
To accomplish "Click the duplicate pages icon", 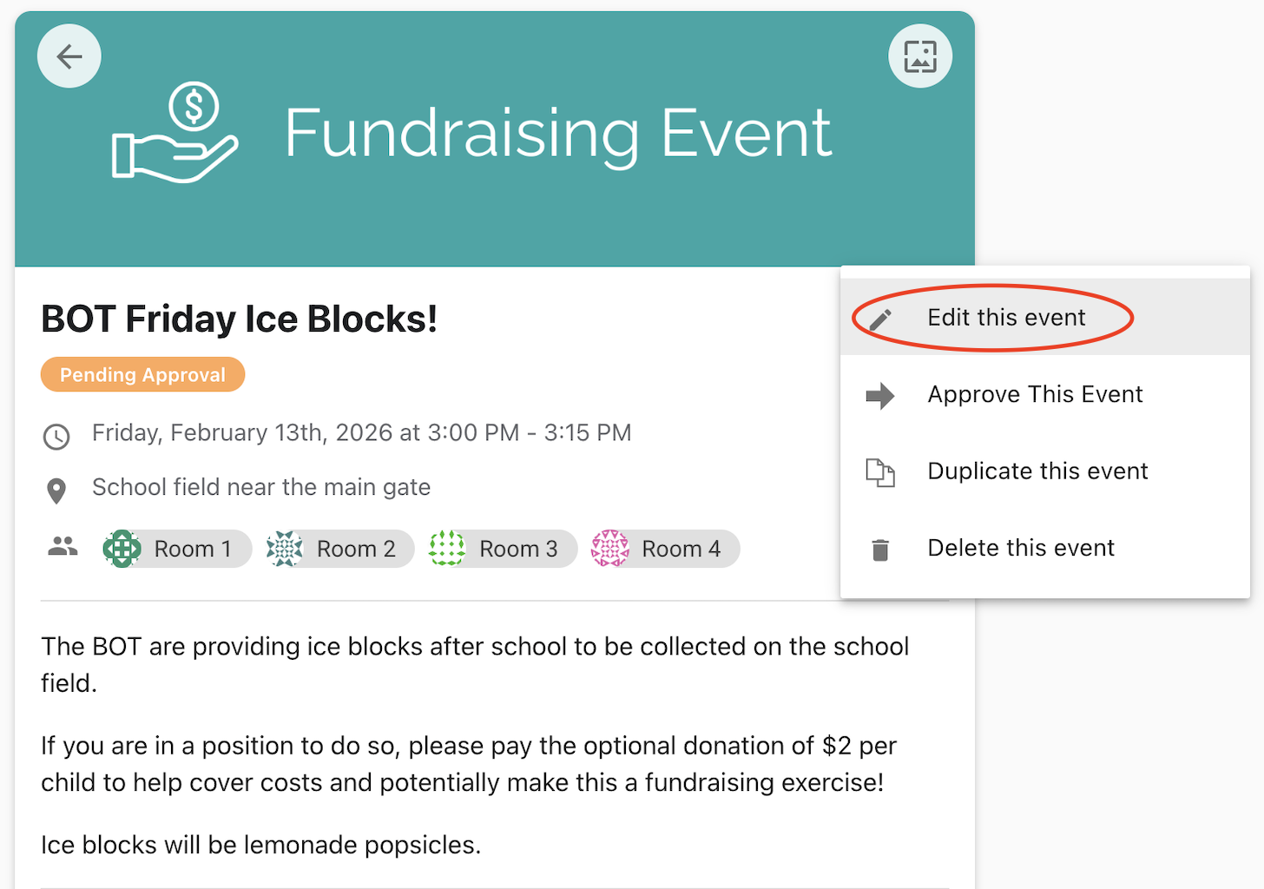I will tap(880, 472).
